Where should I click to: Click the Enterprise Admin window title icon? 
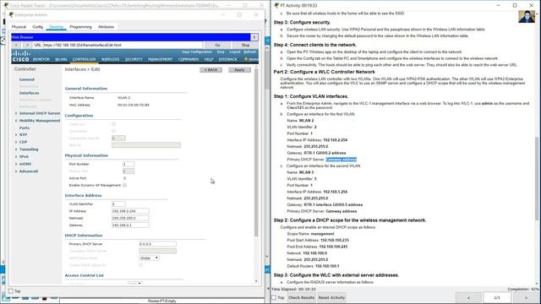click(x=11, y=15)
